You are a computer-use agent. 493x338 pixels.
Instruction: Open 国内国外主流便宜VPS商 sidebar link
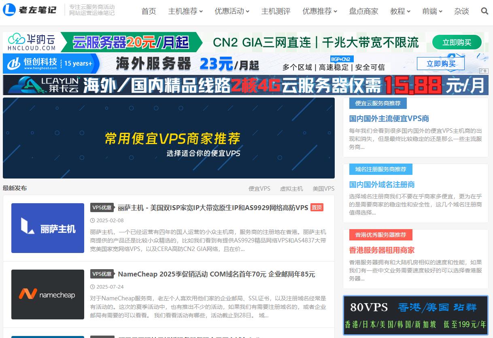click(389, 119)
